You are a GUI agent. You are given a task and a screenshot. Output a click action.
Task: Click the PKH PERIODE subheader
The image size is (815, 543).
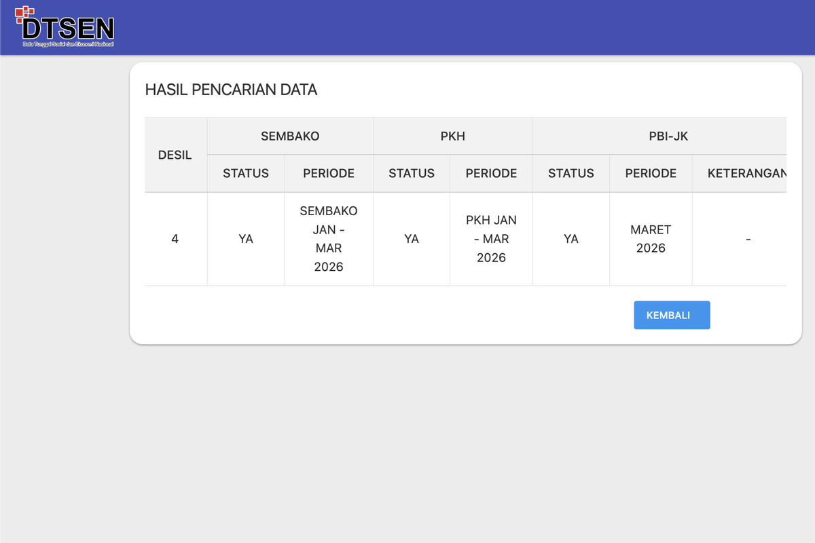pos(491,173)
